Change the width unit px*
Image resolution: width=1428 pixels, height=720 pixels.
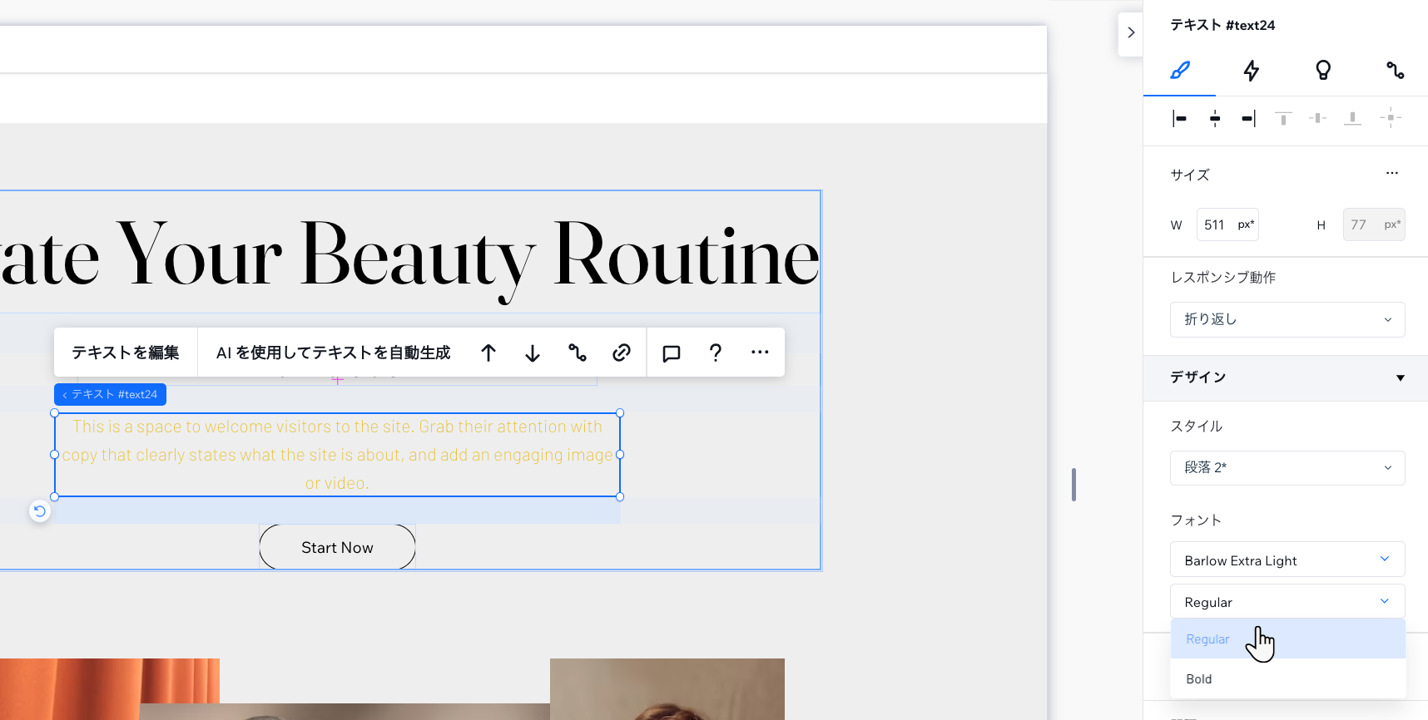tap(1246, 224)
